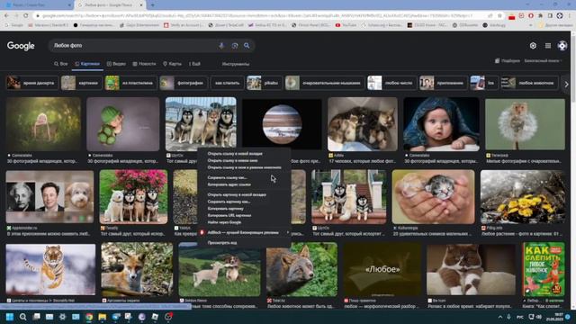Select the Картинки tab

pyautogui.click(x=87, y=64)
